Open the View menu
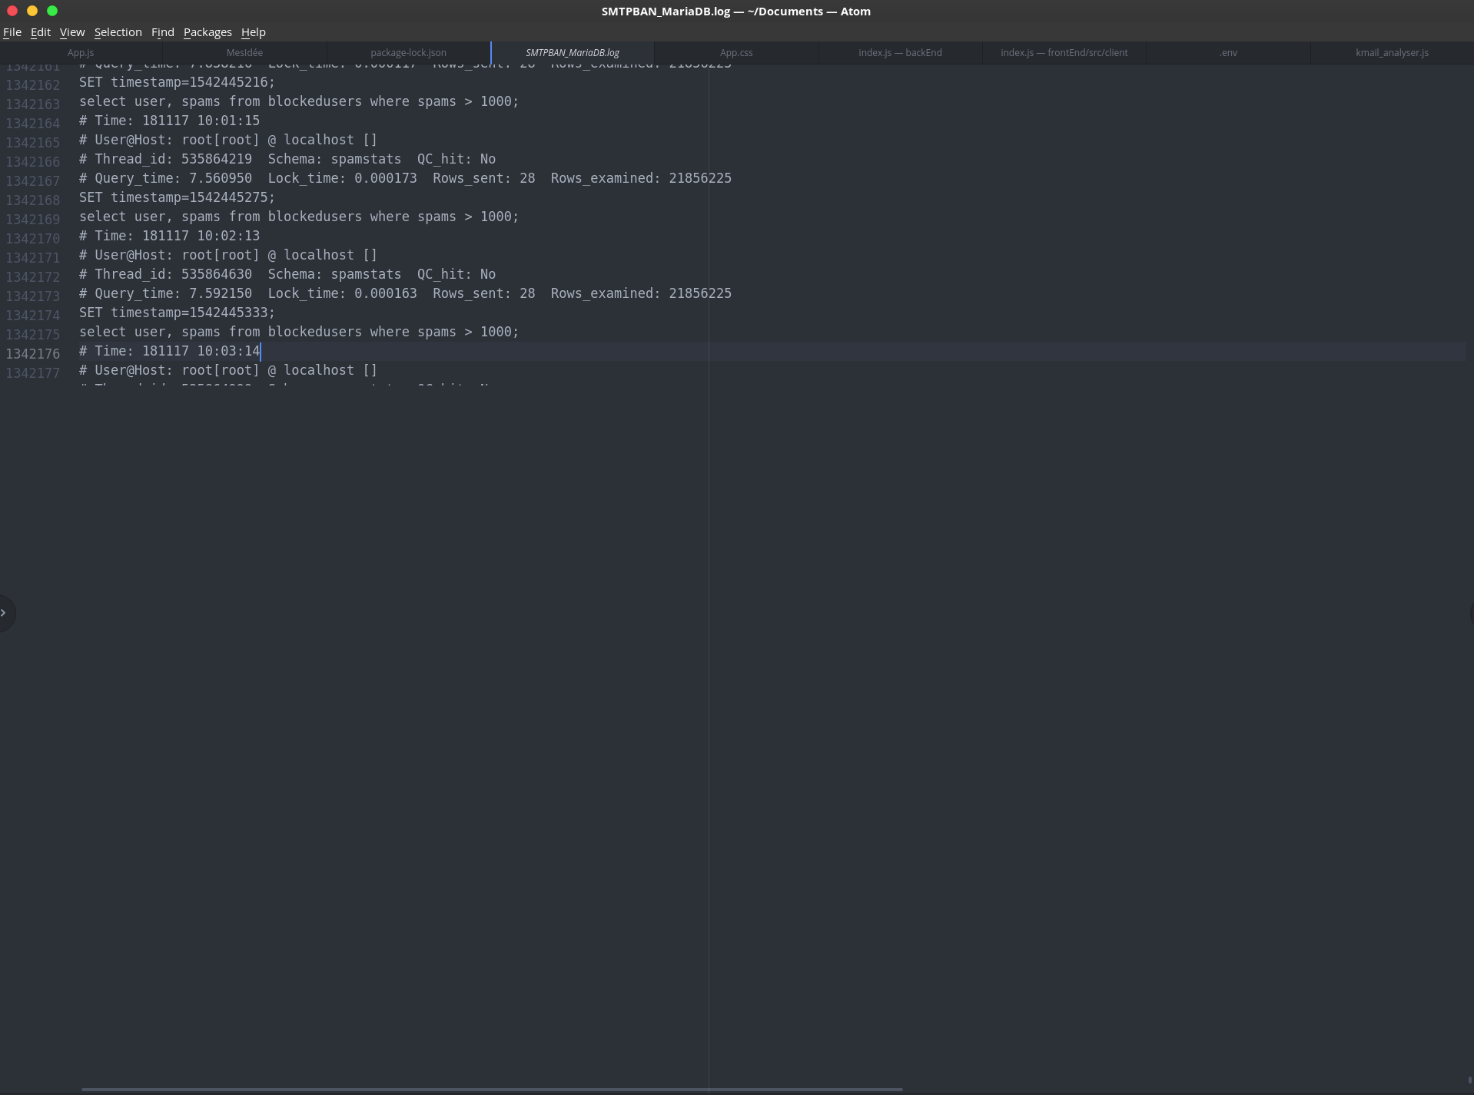 click(x=71, y=32)
